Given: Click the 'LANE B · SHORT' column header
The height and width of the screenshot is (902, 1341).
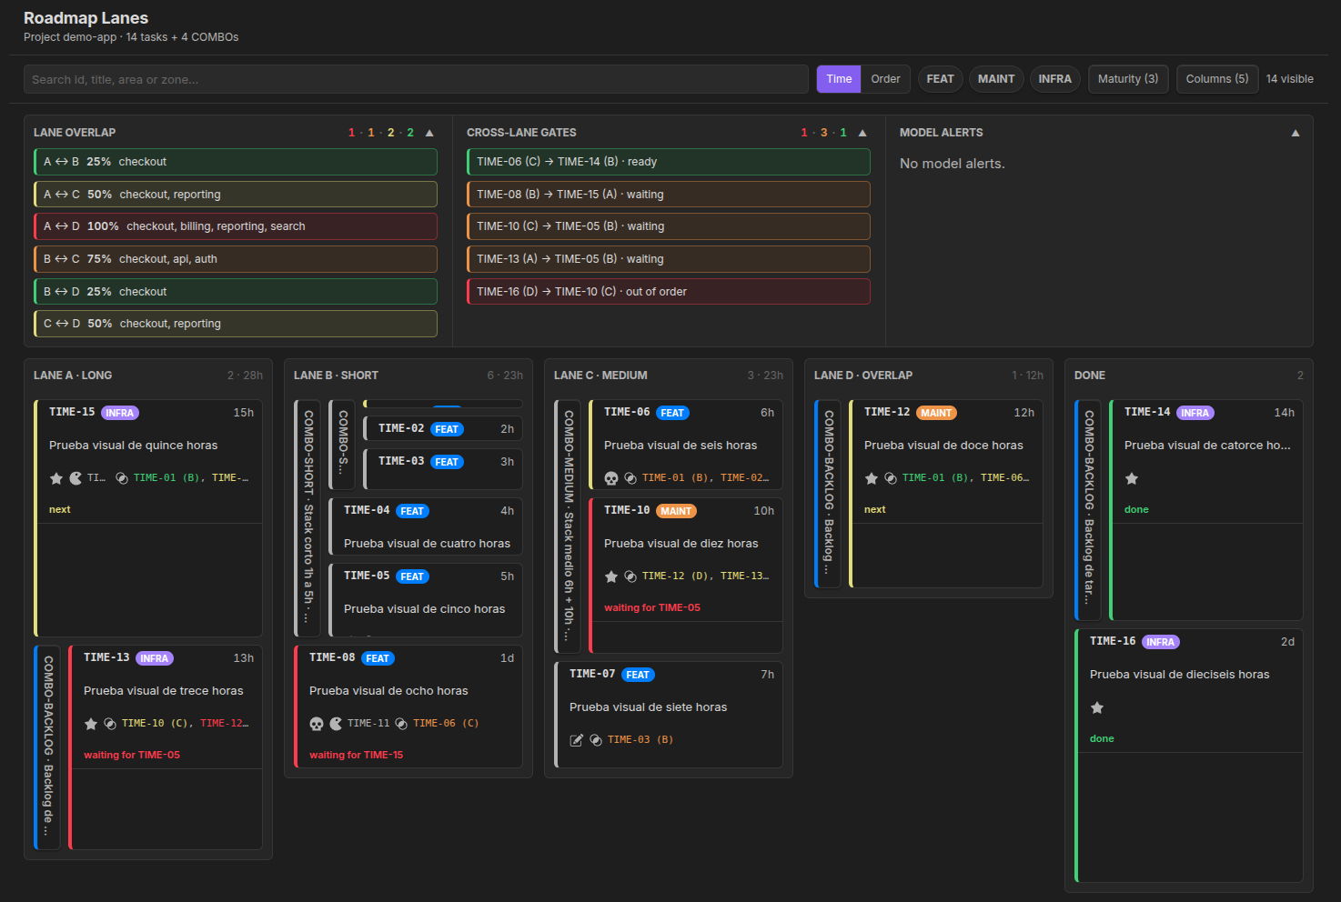Looking at the screenshot, I should click(x=336, y=376).
